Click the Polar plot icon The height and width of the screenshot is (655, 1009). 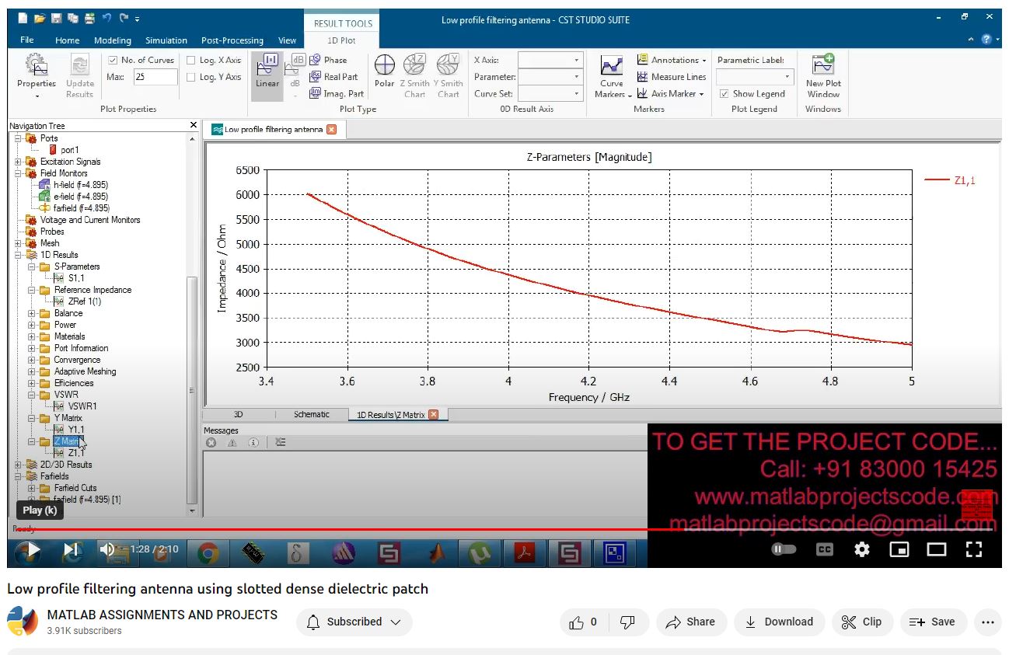click(385, 72)
